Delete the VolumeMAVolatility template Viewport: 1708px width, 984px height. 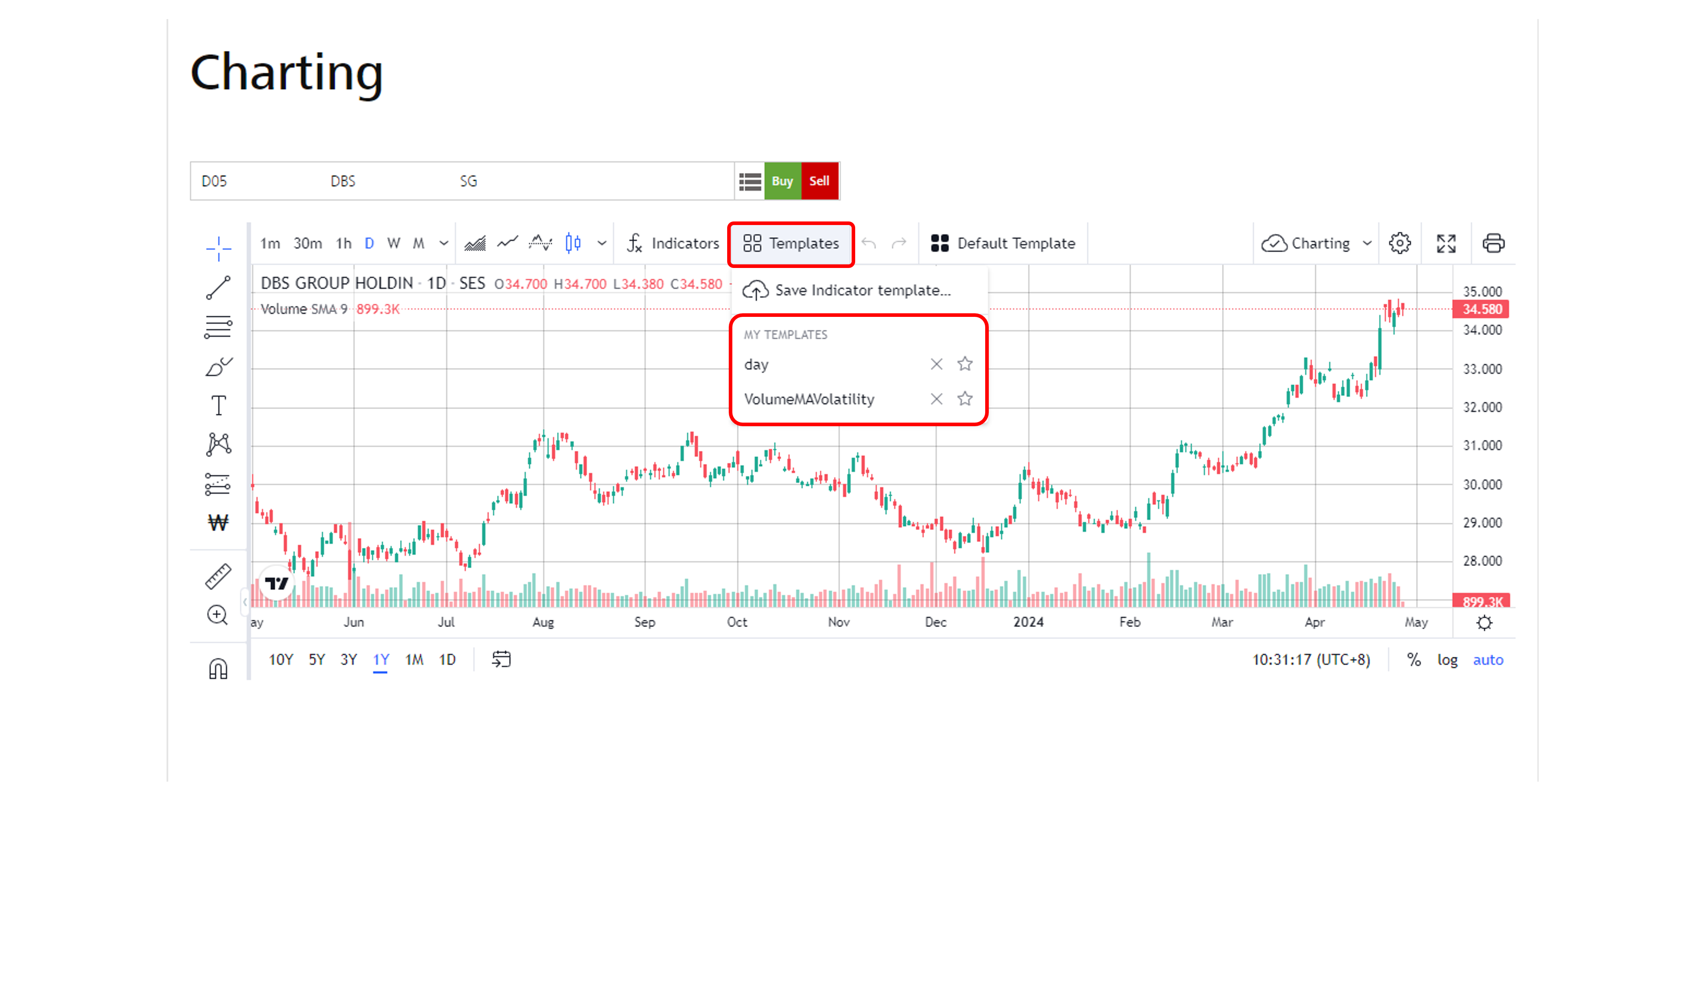click(936, 400)
